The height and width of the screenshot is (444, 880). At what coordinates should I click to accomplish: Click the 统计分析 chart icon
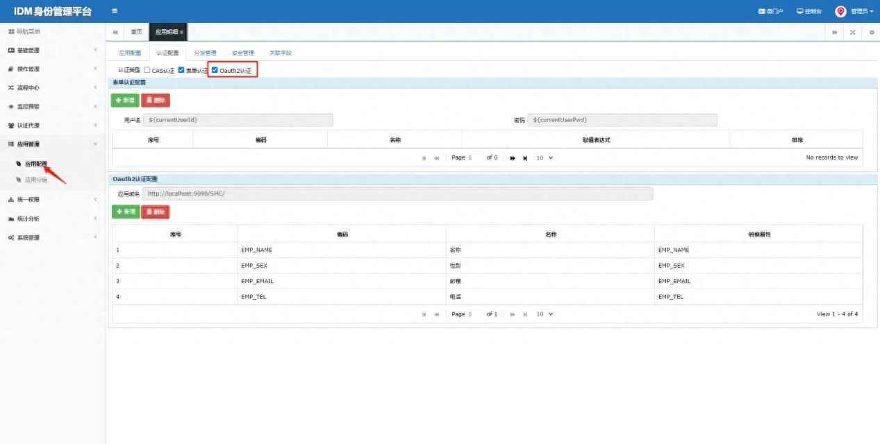pos(11,219)
